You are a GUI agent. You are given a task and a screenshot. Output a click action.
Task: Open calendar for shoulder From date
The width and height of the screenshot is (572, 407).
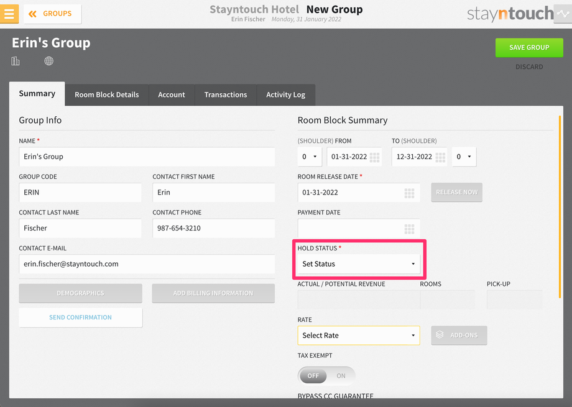click(375, 157)
